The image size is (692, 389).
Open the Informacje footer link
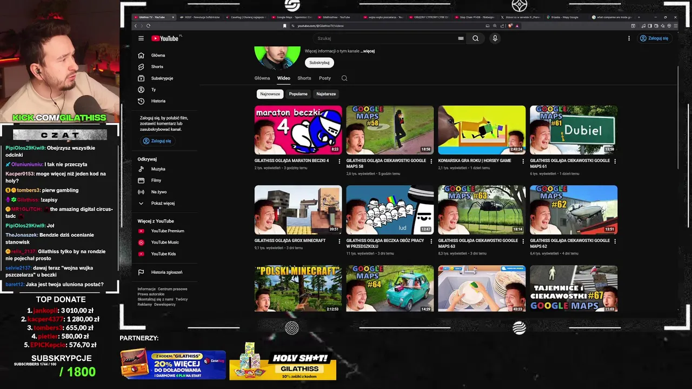point(147,289)
